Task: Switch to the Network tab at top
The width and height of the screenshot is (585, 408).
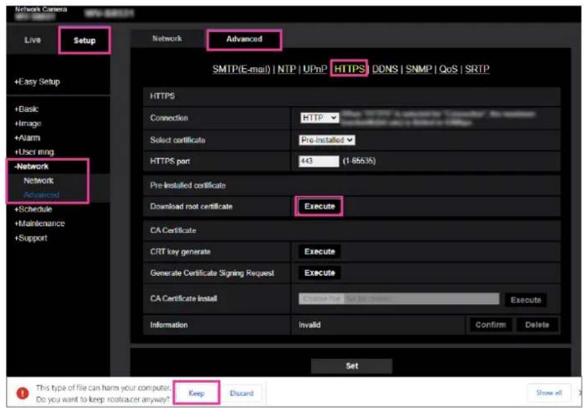Action: (167, 38)
